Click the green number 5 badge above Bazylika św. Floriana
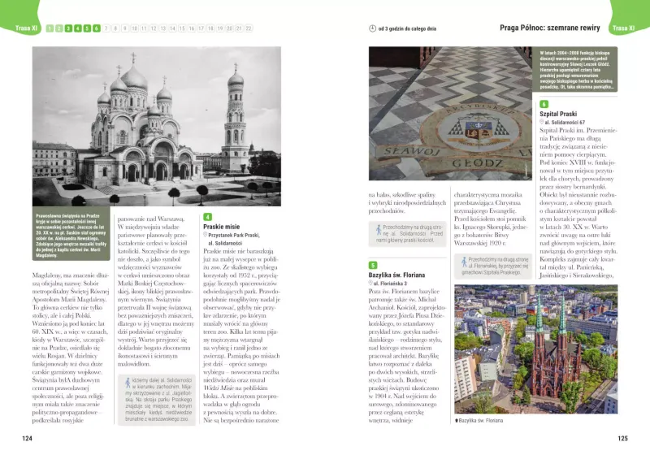 (373, 266)
